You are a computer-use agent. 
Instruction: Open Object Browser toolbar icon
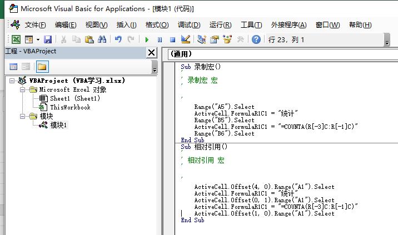click(227, 39)
